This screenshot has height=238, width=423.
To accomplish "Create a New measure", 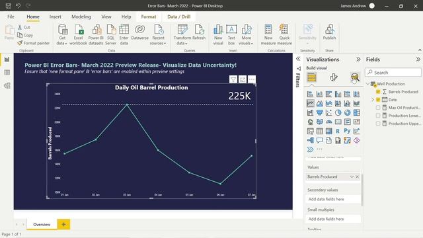I will coord(268,35).
